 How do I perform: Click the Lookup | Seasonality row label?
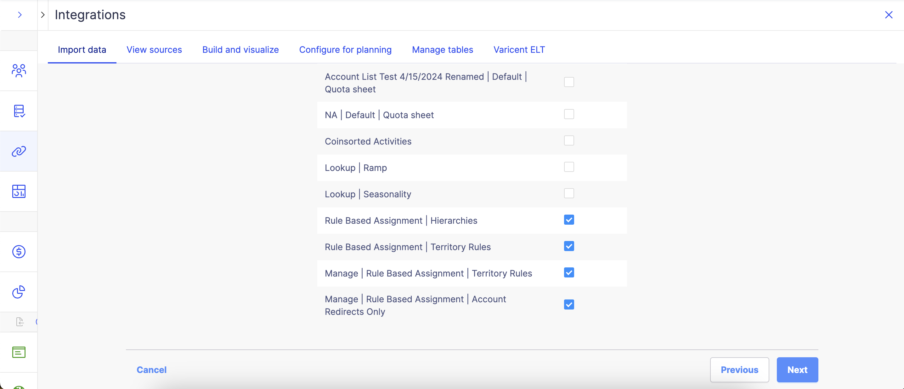368,194
